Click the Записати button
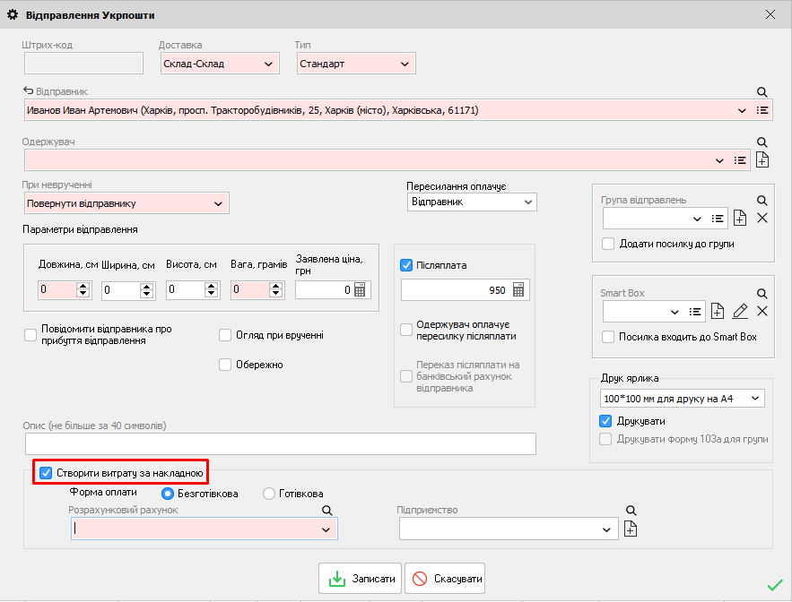Viewport: 792px width, 602px height. click(360, 579)
